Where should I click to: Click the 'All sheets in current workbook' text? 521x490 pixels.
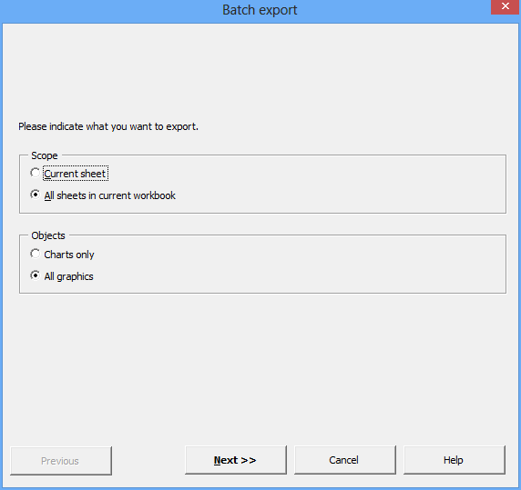point(109,195)
